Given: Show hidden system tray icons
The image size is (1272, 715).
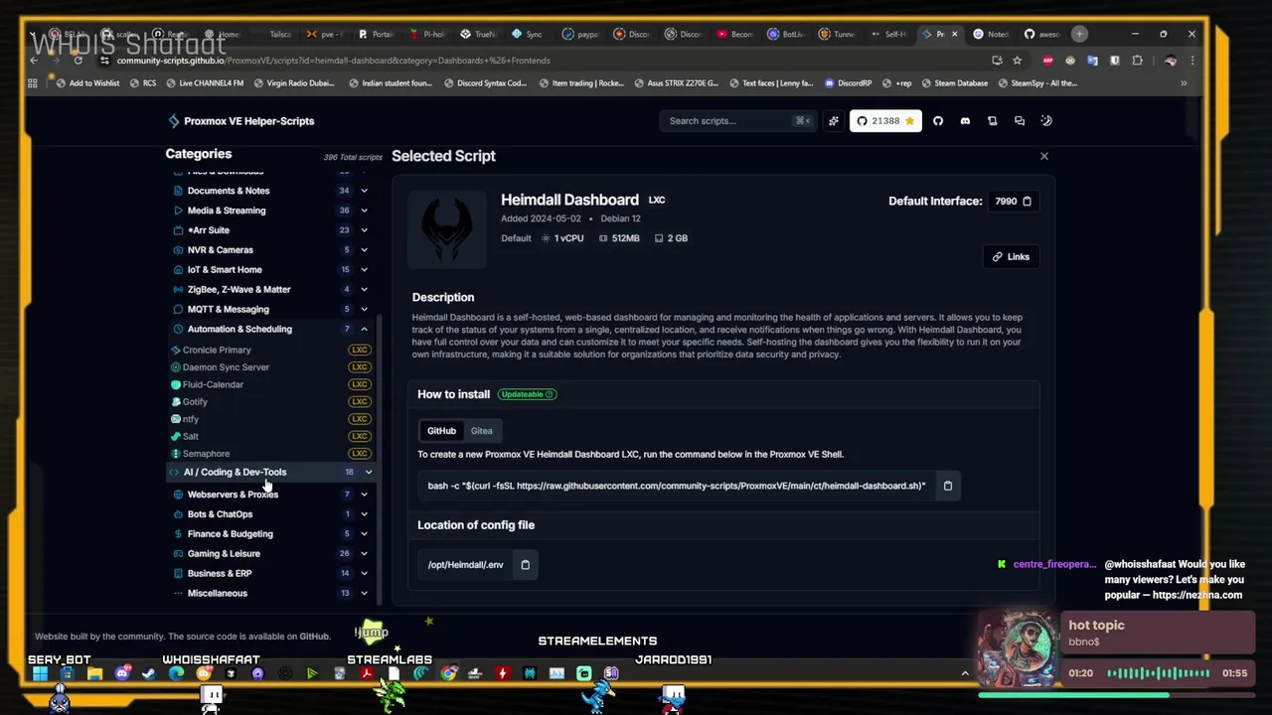Looking at the screenshot, I should [x=964, y=673].
